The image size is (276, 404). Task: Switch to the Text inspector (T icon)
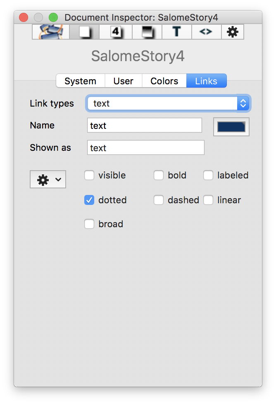(176, 32)
